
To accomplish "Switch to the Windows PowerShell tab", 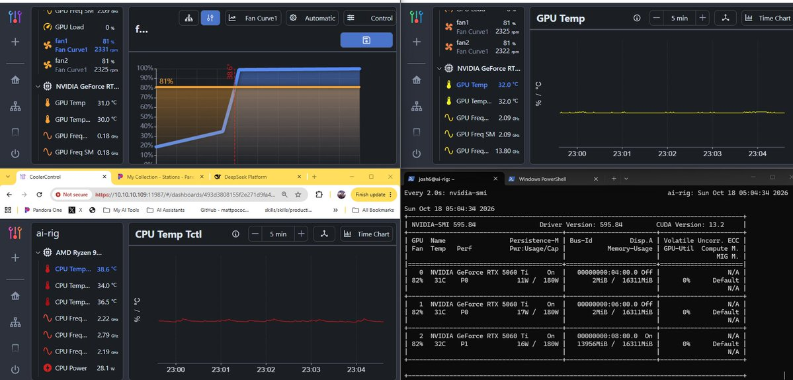I will click(553, 179).
